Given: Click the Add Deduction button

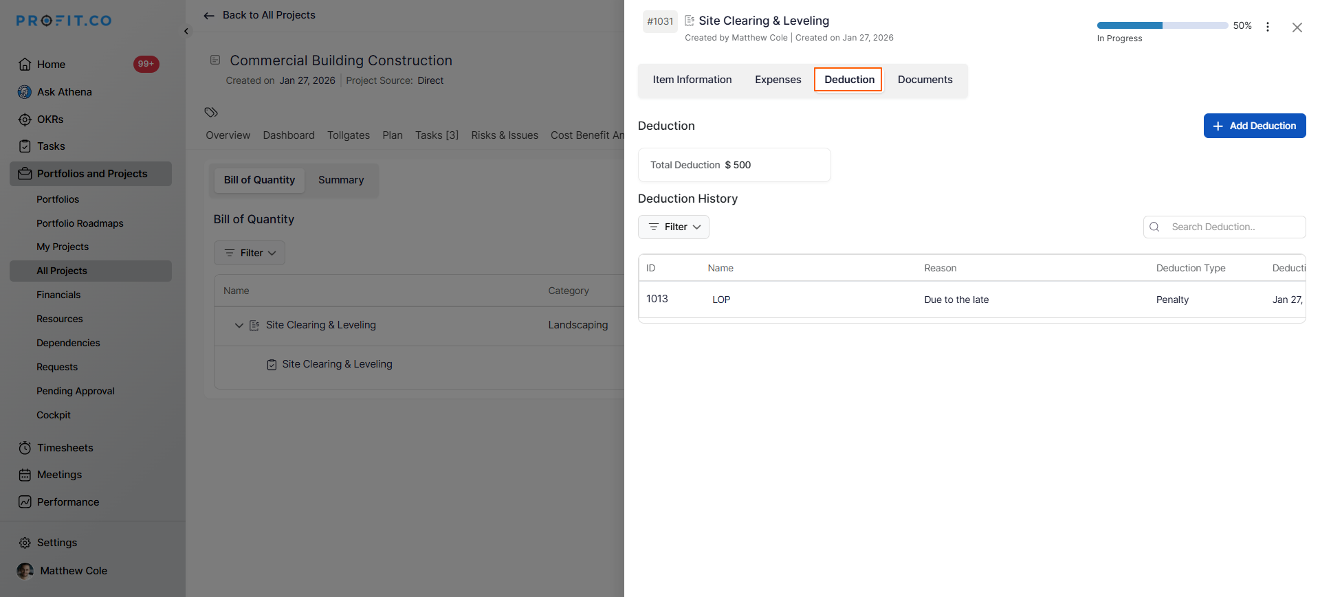Looking at the screenshot, I should [1254, 126].
